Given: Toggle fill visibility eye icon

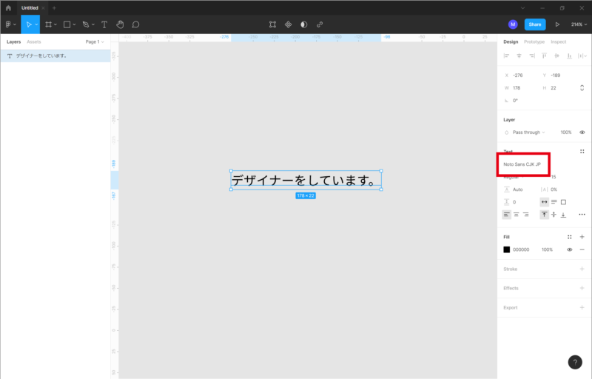Looking at the screenshot, I should pos(569,249).
